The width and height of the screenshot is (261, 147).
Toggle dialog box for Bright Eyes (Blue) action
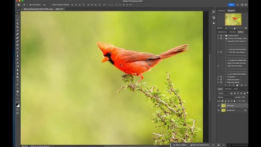pyautogui.click(x=221, y=82)
